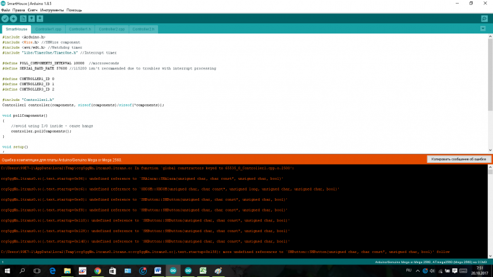Click the Verify sketch checkmark icon
The image size is (493, 277).
(x=5, y=18)
